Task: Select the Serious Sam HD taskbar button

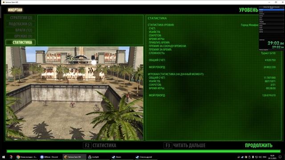Action: [74, 157]
